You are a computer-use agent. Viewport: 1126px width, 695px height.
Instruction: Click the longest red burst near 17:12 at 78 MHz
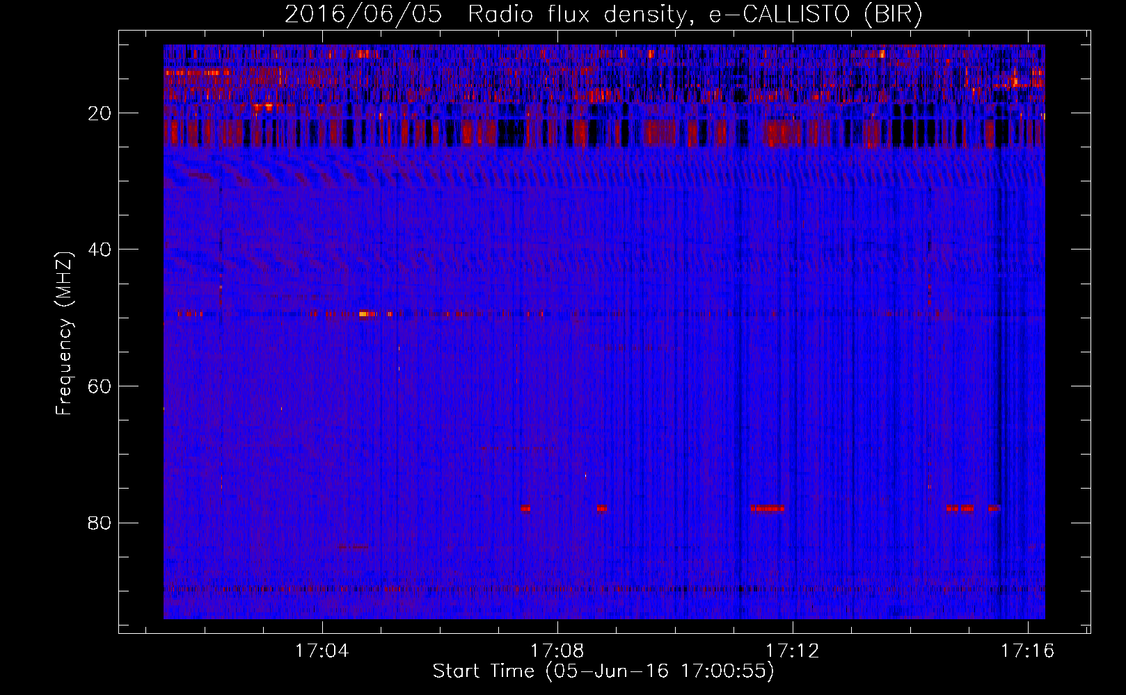tap(768, 508)
